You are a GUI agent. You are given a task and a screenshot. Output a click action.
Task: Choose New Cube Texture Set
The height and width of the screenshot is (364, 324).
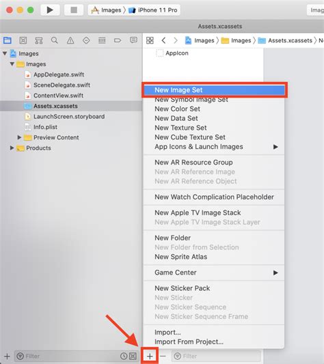pos(214,137)
